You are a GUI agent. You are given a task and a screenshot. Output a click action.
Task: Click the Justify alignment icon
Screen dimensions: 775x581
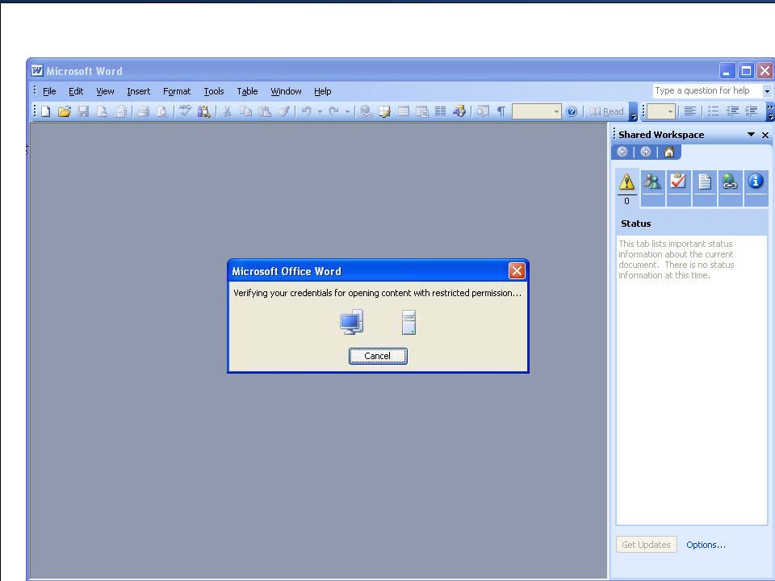[x=690, y=111]
